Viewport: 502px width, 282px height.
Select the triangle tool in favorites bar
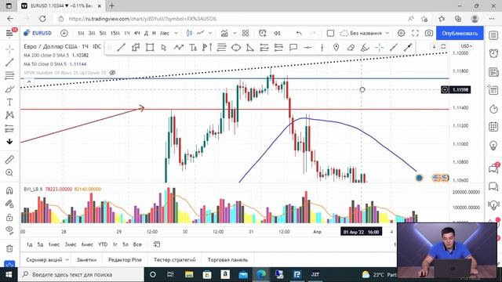(249, 48)
